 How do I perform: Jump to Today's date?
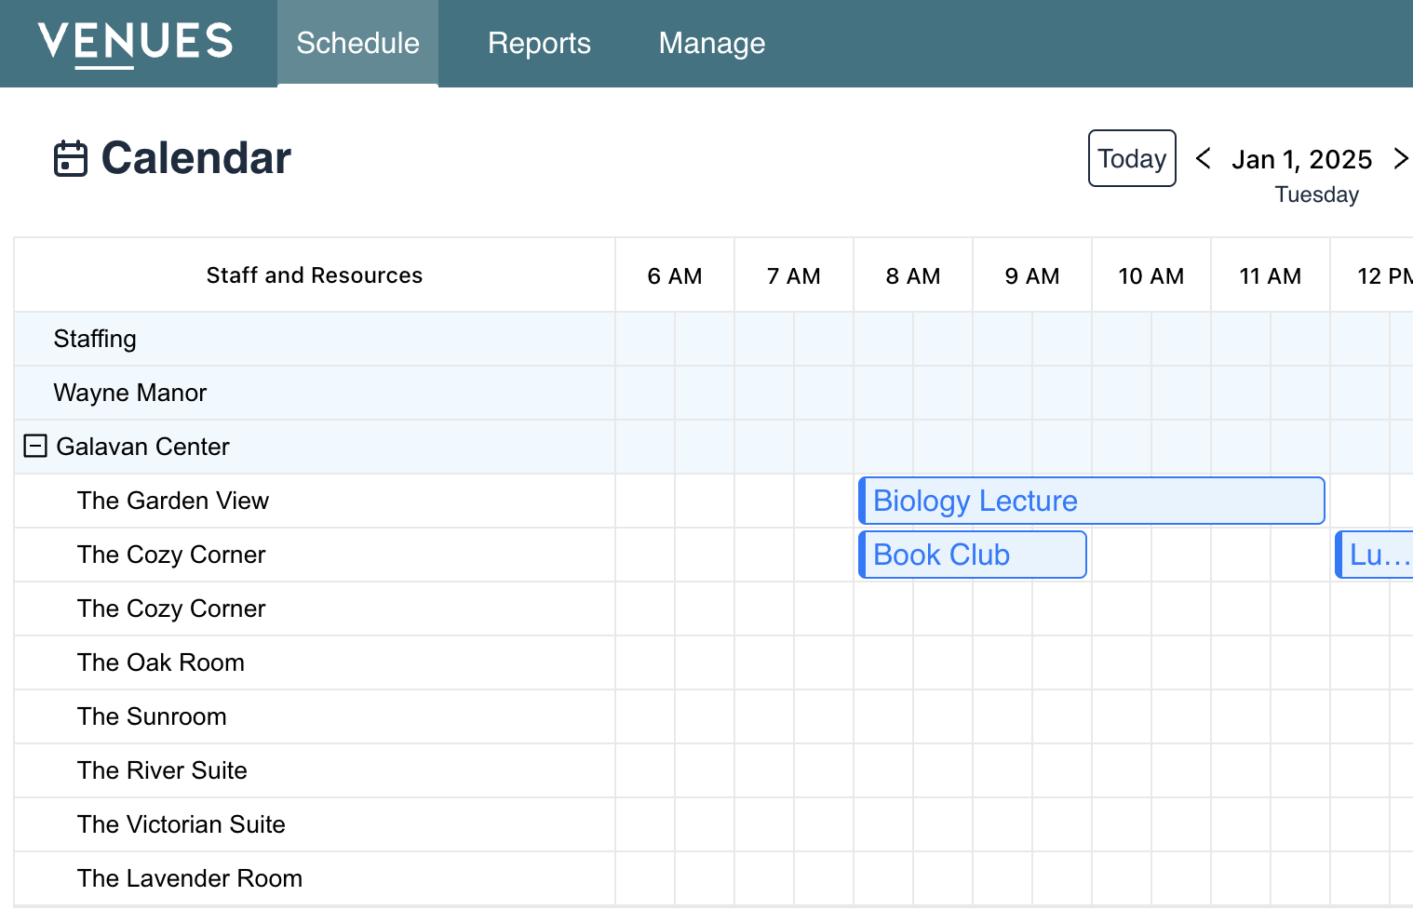[1131, 158]
